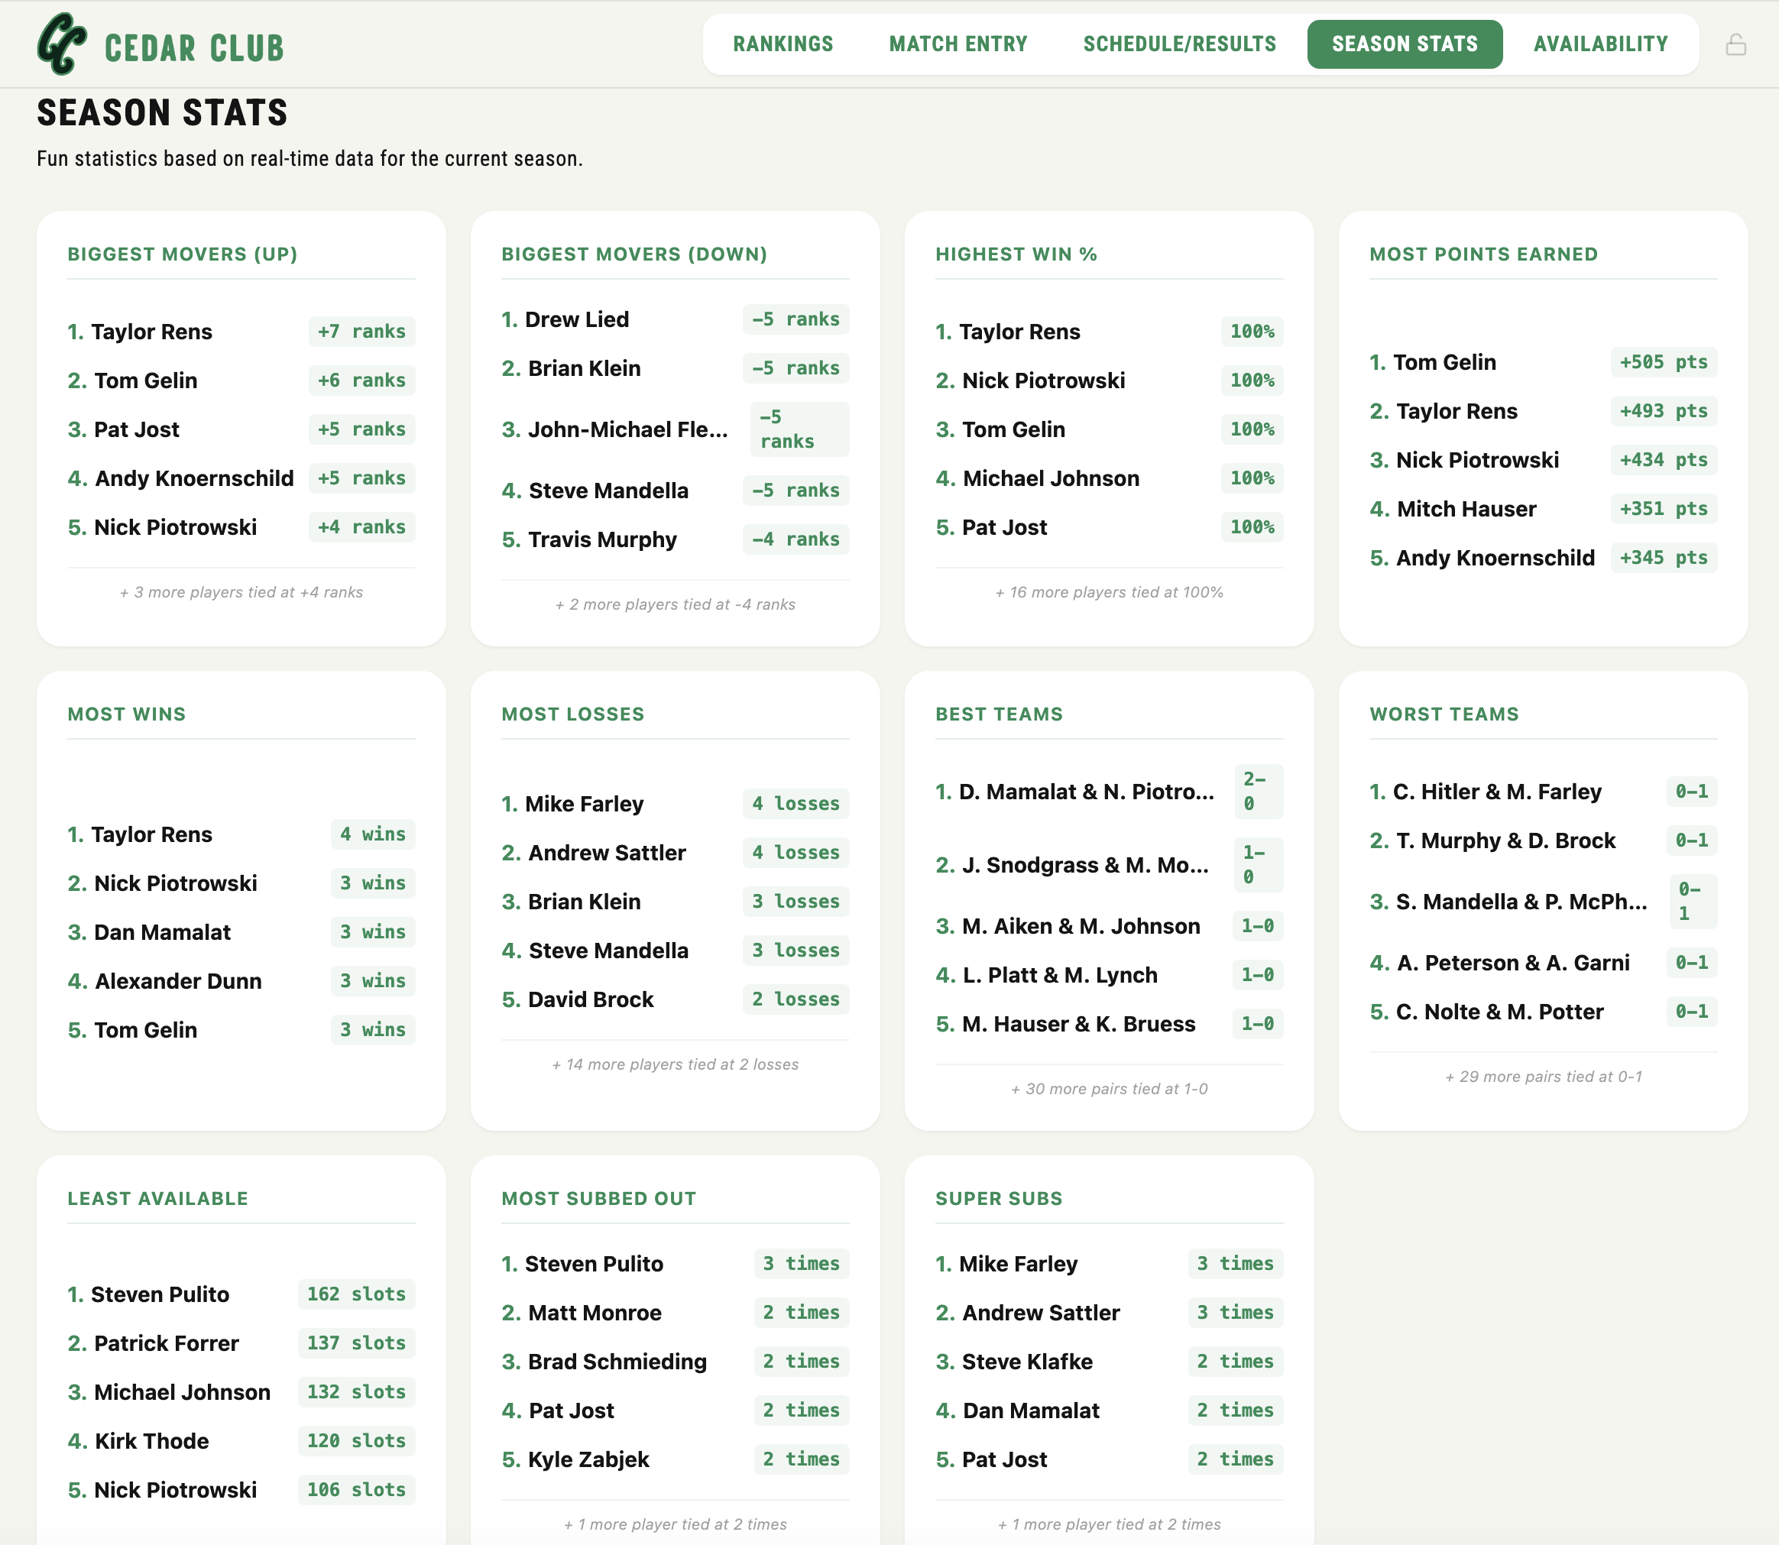The image size is (1779, 1545).
Task: Click David Brock's '2 losses' badge
Action: (x=795, y=999)
